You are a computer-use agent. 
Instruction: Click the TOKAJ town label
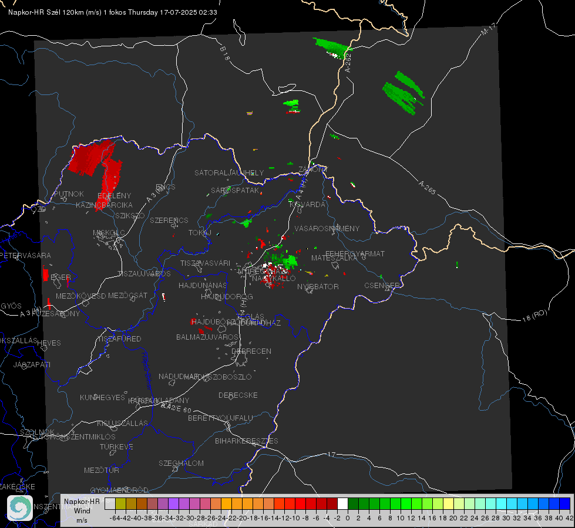(200, 233)
